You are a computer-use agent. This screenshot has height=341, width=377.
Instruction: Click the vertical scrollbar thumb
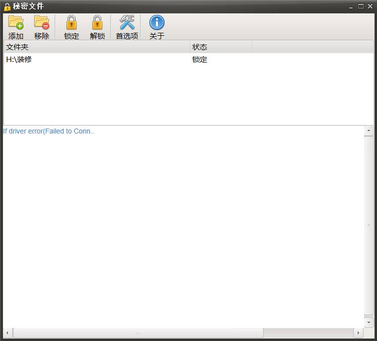[369, 225]
